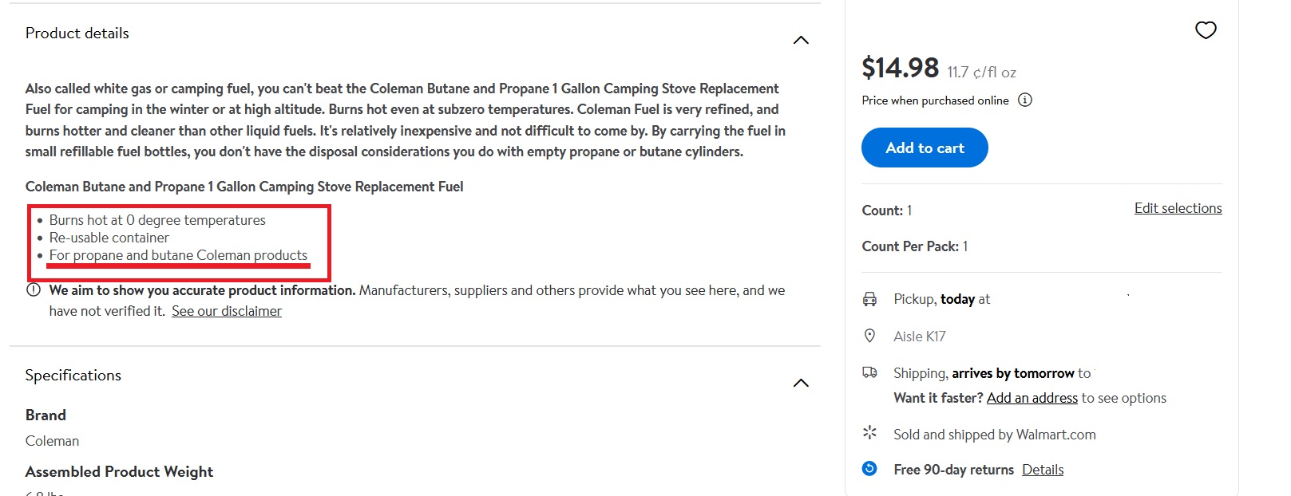The width and height of the screenshot is (1291, 496).
Task: Click the Specifications heading
Action: 73,376
